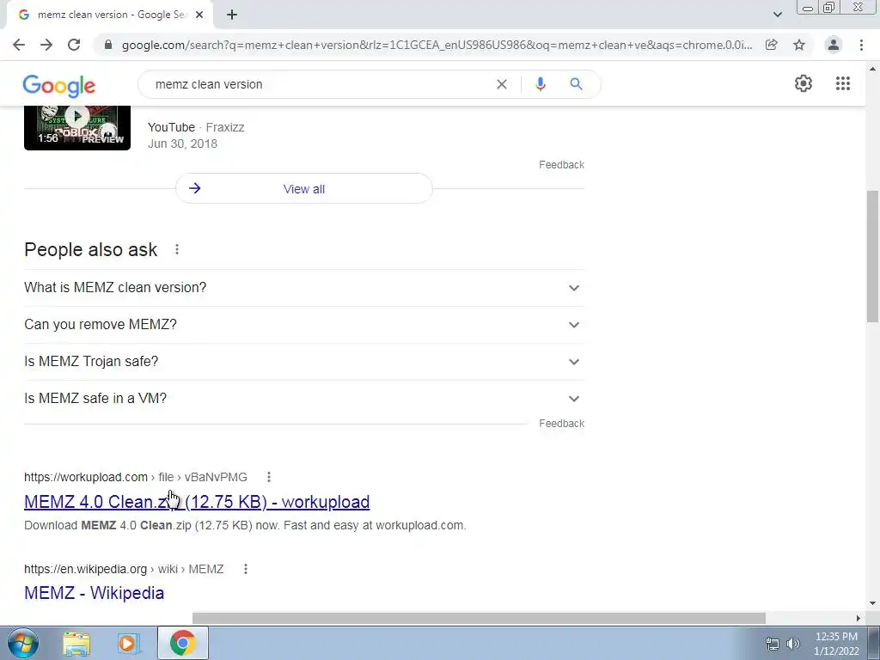Image resolution: width=880 pixels, height=660 pixels.
Task: Open options for Wikipedia result
Action: (245, 569)
